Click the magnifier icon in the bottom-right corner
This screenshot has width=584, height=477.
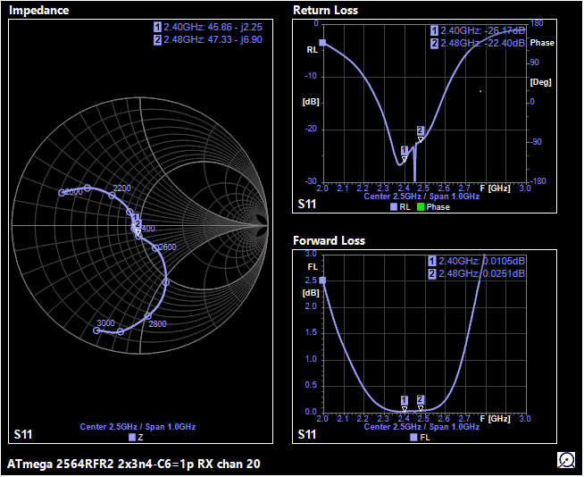coord(565,460)
